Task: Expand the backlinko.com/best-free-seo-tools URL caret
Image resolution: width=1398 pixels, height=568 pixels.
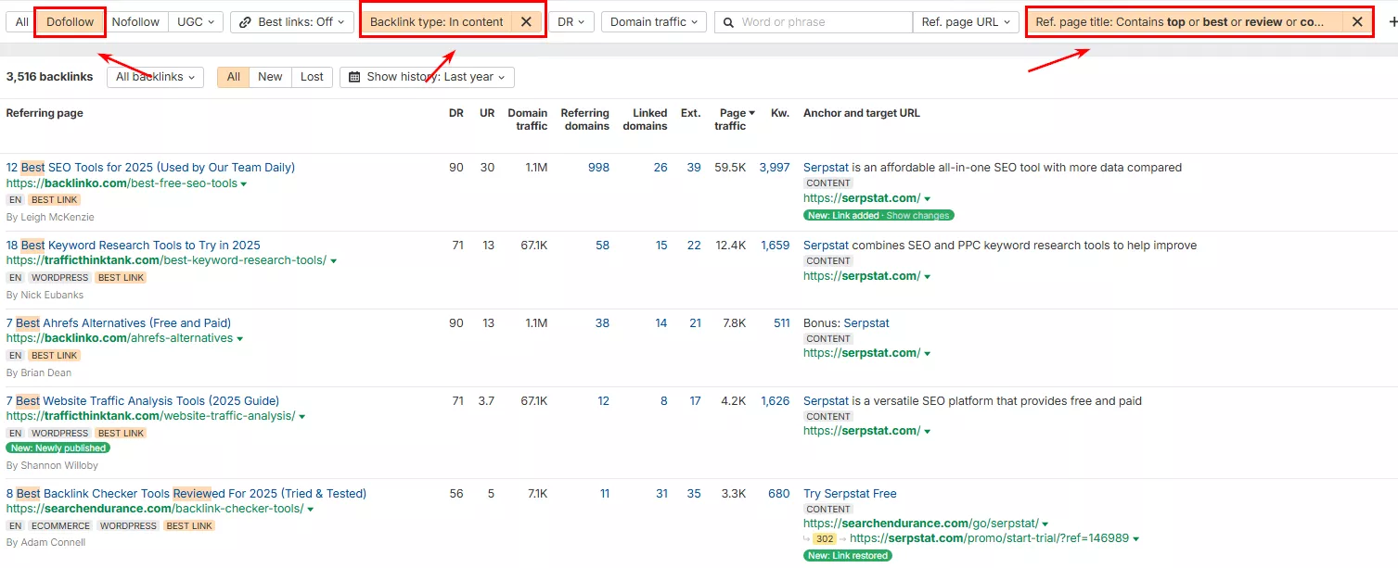Action: (x=244, y=184)
